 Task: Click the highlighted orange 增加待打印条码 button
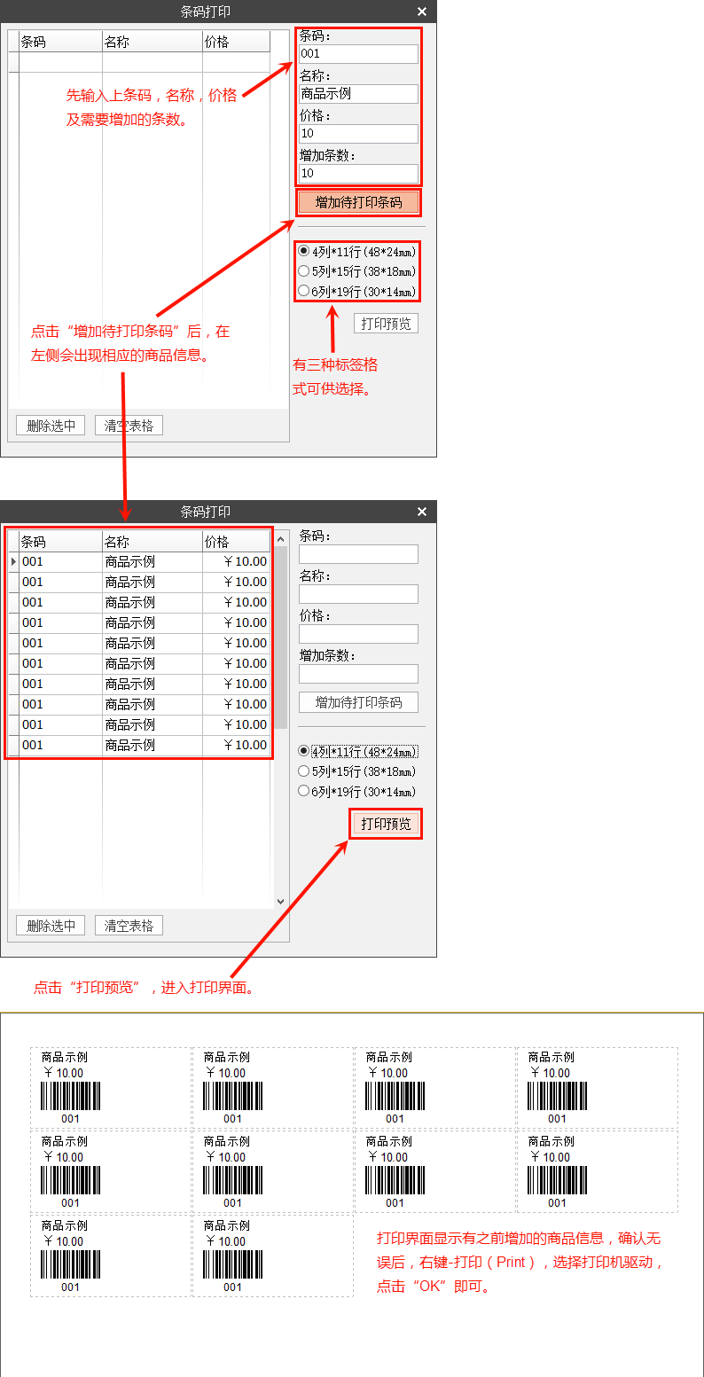tap(358, 202)
